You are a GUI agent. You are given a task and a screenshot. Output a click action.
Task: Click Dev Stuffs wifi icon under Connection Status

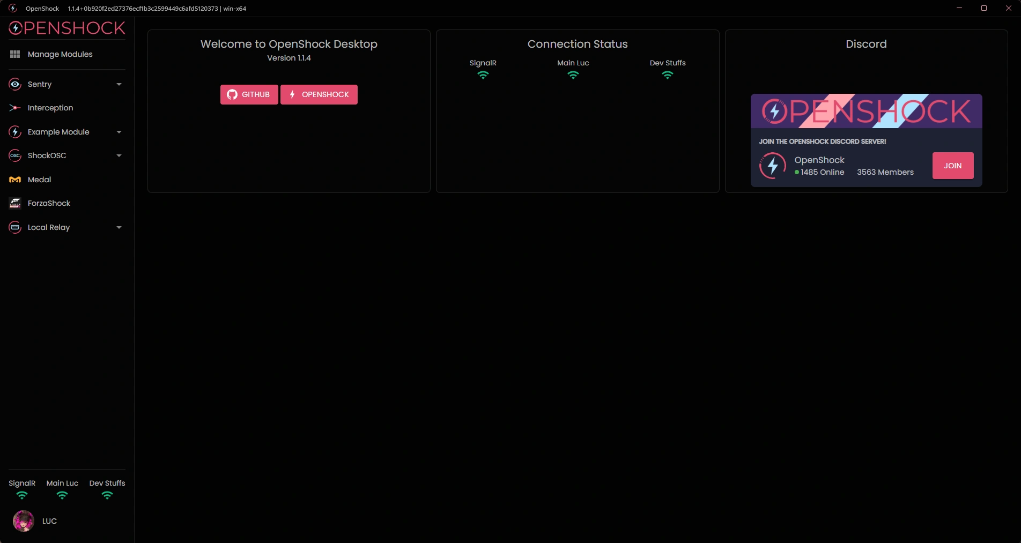tap(668, 75)
